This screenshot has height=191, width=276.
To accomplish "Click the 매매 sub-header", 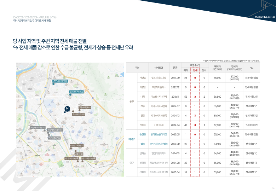I will pos(186,70).
